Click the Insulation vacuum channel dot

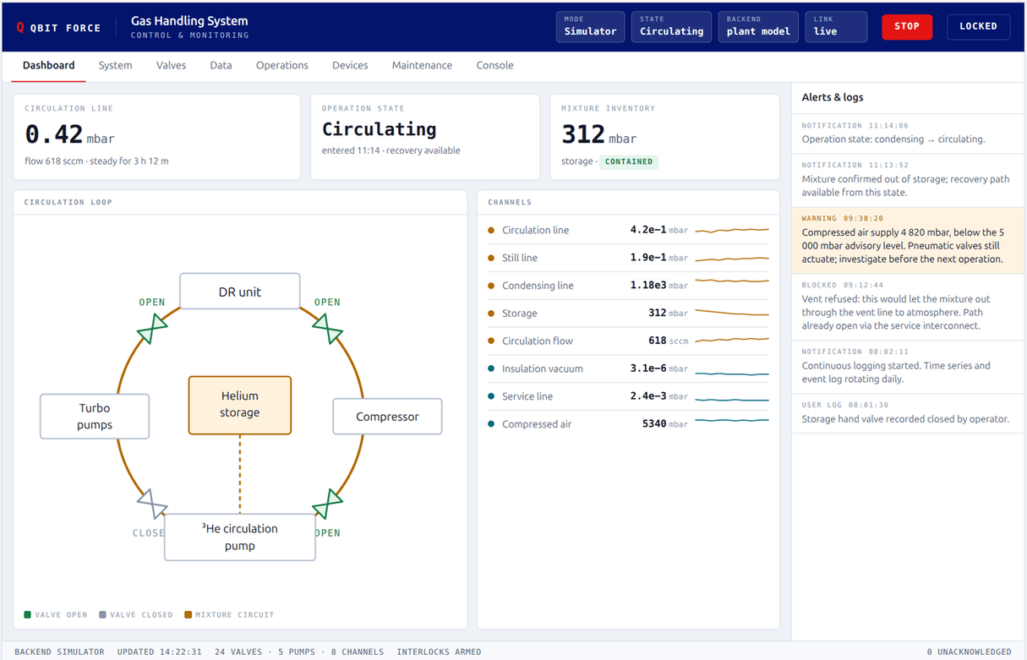point(491,368)
